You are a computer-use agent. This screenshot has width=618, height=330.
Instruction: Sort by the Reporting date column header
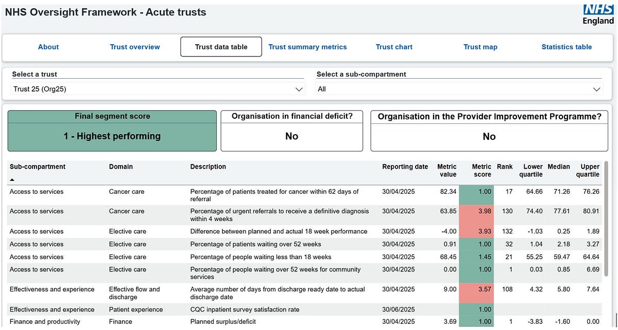pyautogui.click(x=405, y=167)
